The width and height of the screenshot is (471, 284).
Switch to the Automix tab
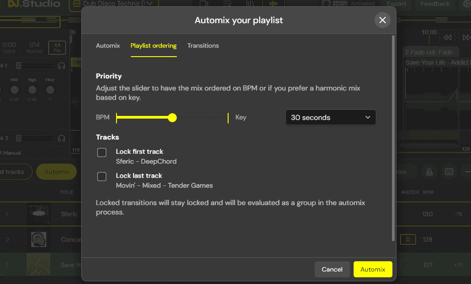pyautogui.click(x=108, y=45)
